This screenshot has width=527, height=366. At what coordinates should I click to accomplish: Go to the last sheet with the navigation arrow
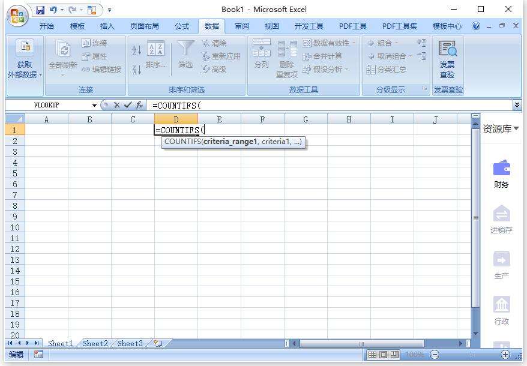(x=36, y=343)
